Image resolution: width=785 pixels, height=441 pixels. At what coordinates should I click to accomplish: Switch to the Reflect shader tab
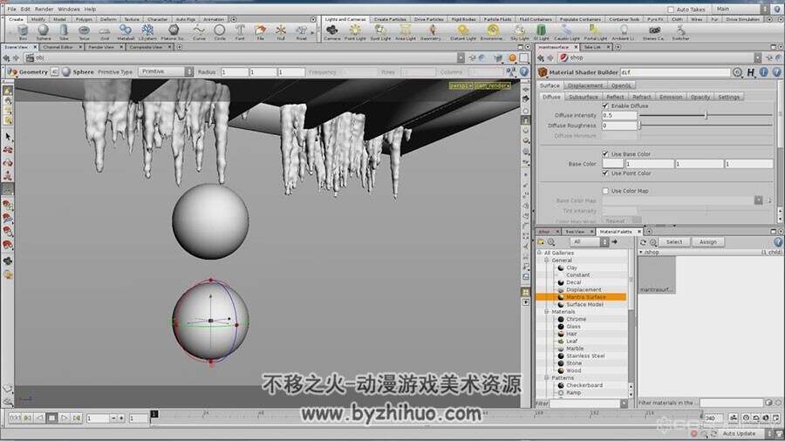point(615,97)
